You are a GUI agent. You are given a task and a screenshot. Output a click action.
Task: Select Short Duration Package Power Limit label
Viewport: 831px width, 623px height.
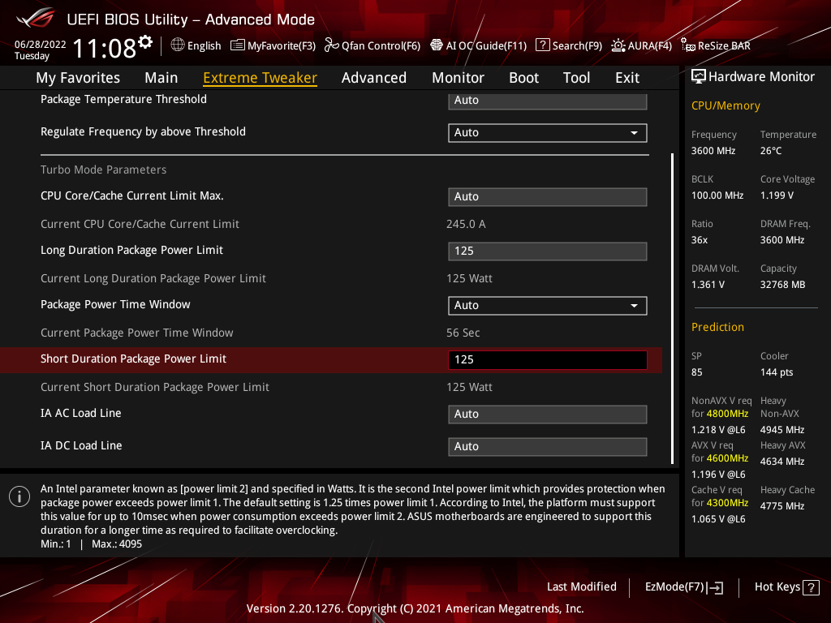tap(133, 359)
